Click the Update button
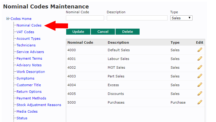Image resolution: width=216 pixels, height=122 pixels. point(78,32)
